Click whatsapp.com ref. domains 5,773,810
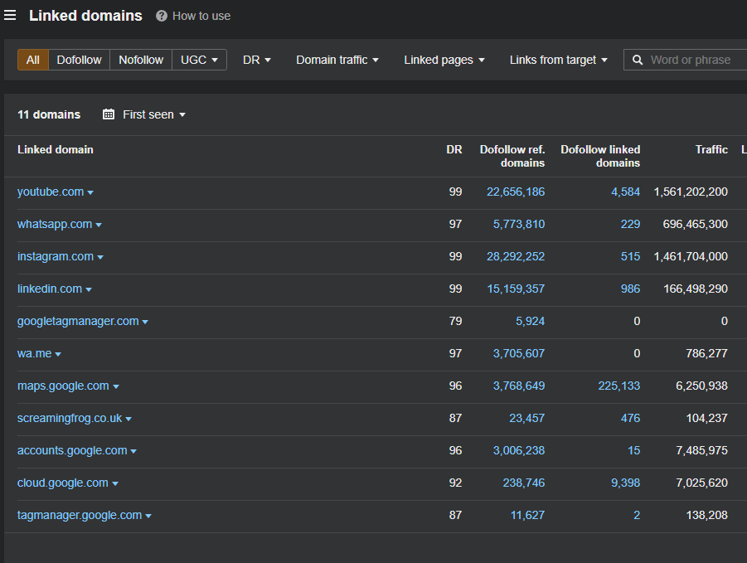The height and width of the screenshot is (563, 747). point(519,225)
